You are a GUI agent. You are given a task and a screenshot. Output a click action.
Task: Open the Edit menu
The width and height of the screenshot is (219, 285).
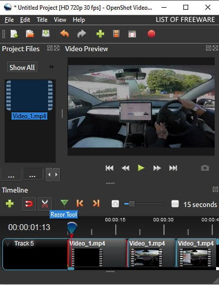(x=25, y=20)
